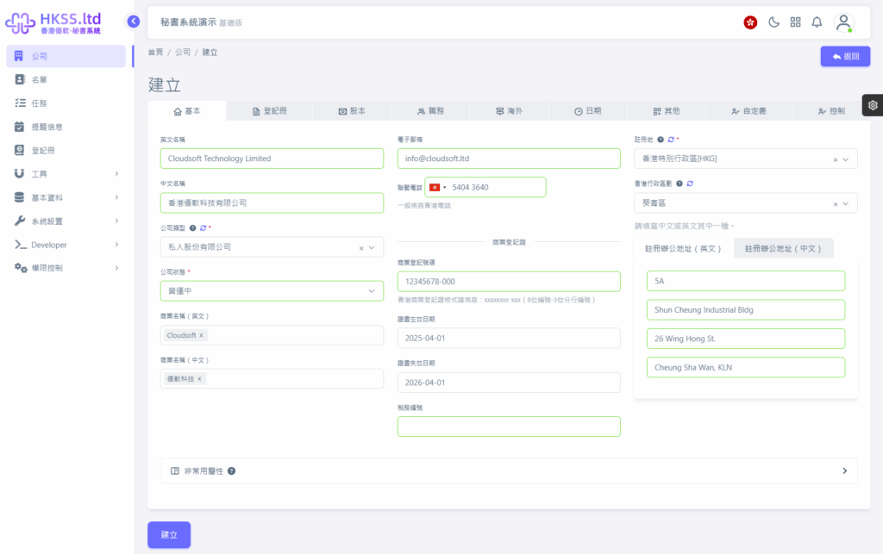The height and width of the screenshot is (554, 883).
Task: Open the settings gear side panel
Action: pos(873,105)
